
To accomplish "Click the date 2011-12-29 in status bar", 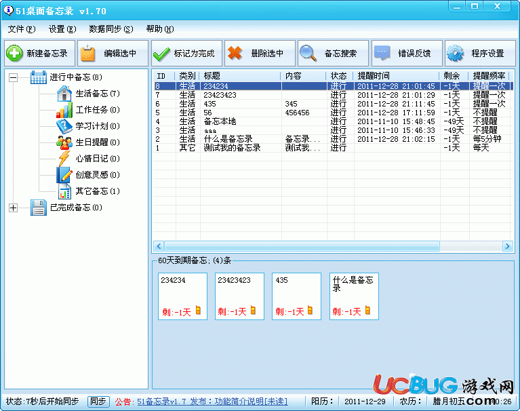I will point(365,402).
